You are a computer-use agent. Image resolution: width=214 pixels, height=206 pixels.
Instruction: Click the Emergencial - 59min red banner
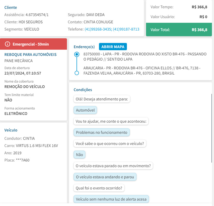coord(33,44)
